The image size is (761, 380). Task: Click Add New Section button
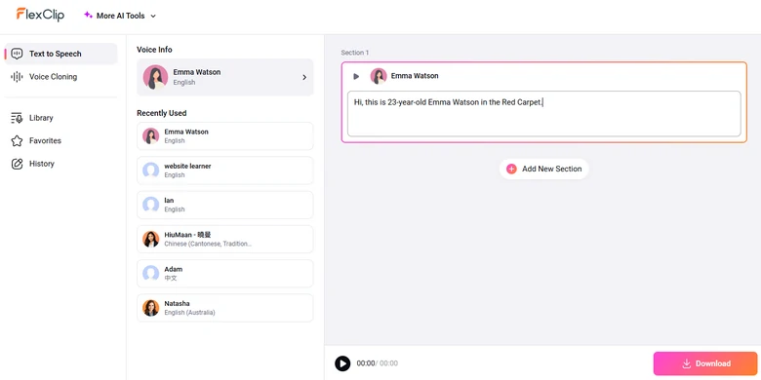click(544, 169)
